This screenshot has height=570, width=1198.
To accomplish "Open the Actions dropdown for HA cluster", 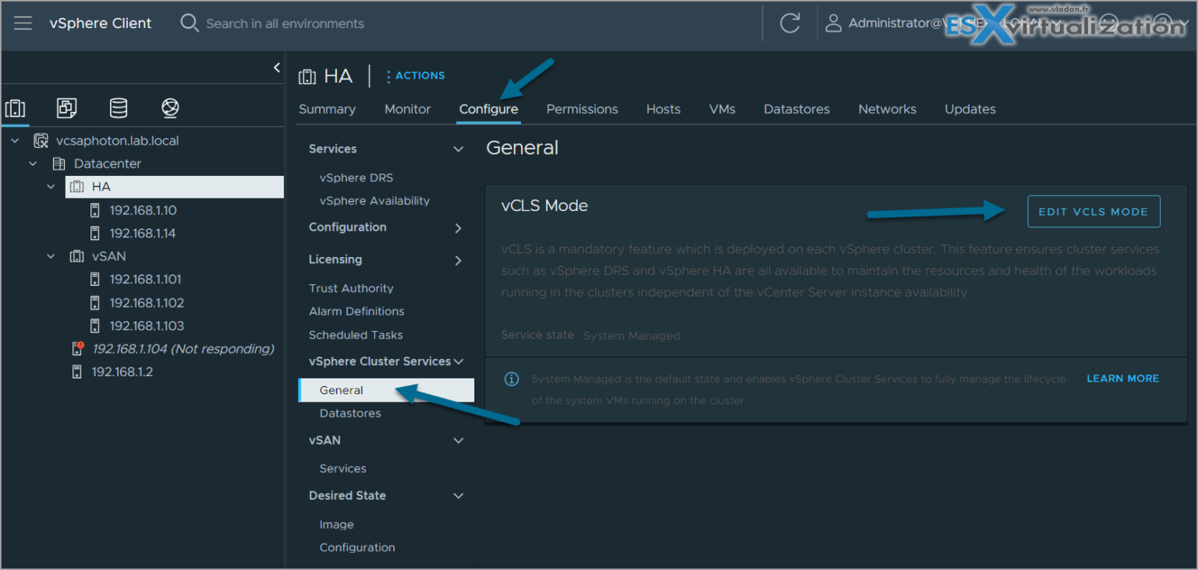I will point(416,76).
